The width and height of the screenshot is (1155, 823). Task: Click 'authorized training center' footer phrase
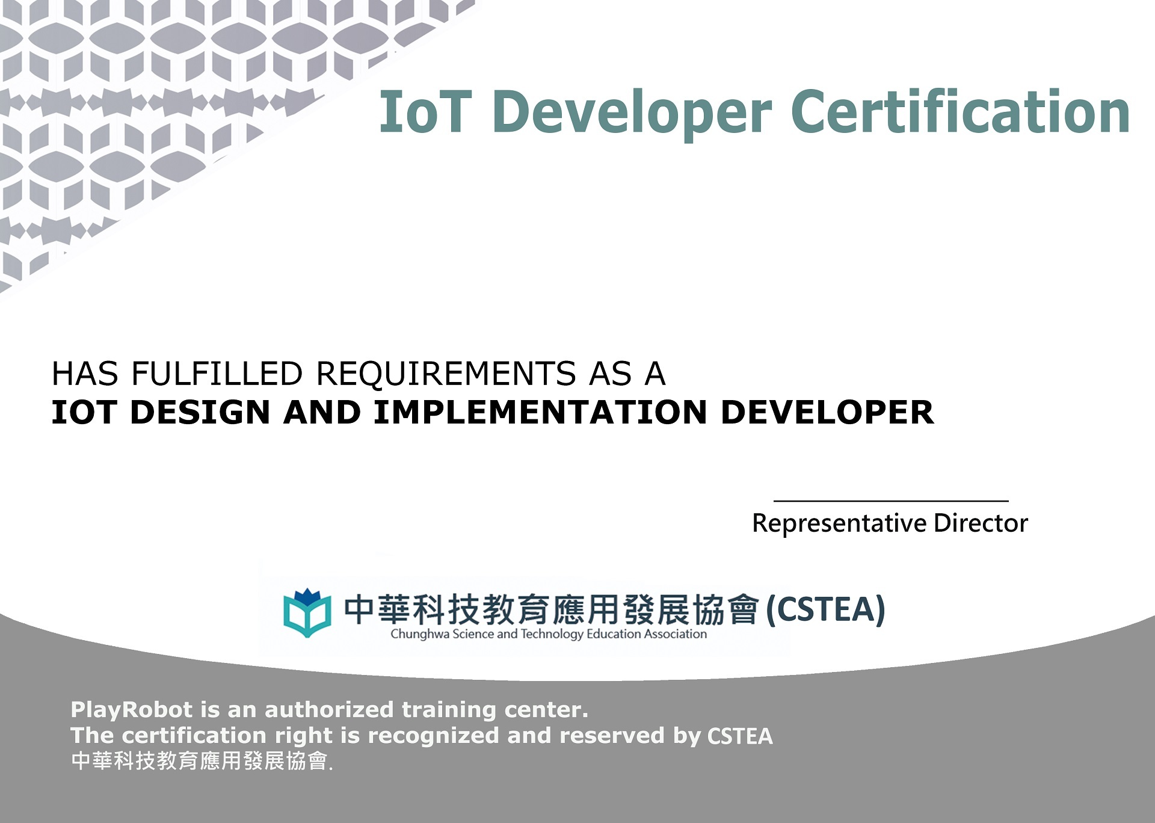(x=426, y=710)
